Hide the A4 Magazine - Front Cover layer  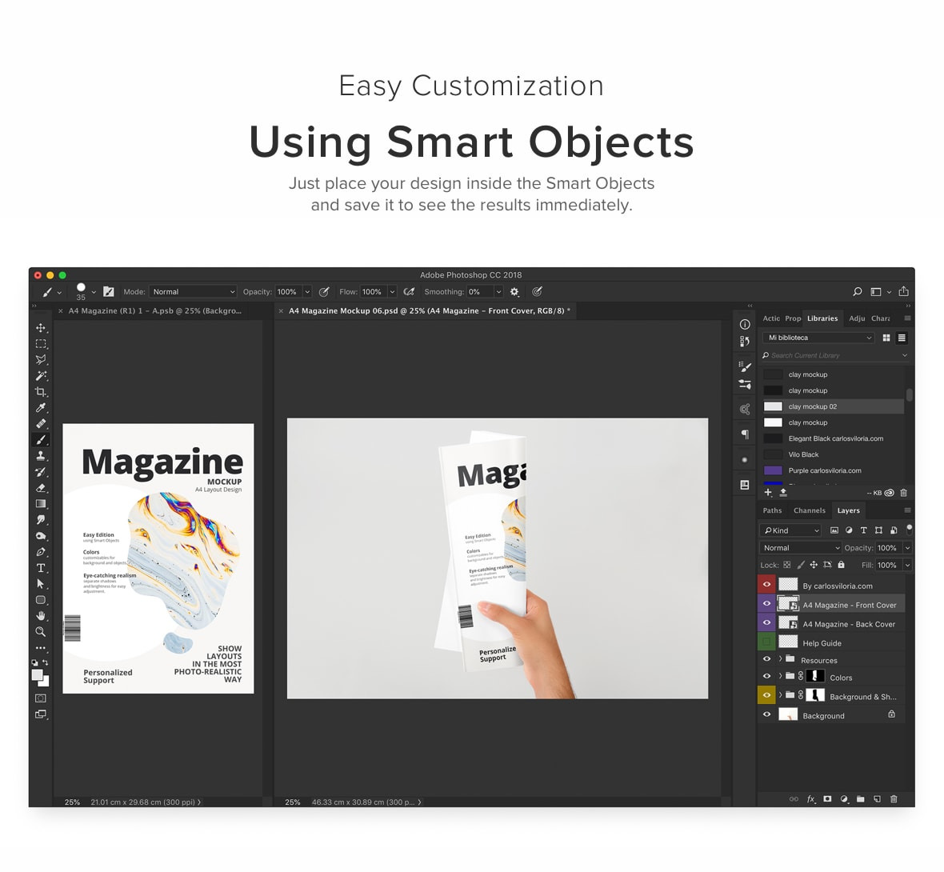tap(766, 603)
